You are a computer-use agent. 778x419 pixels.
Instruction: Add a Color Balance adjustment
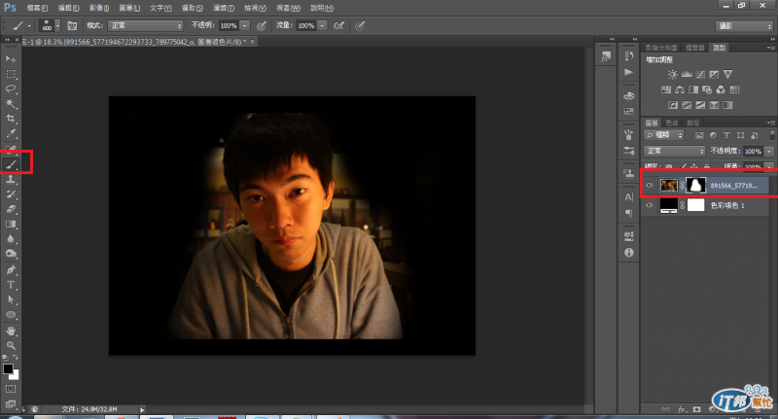point(680,89)
